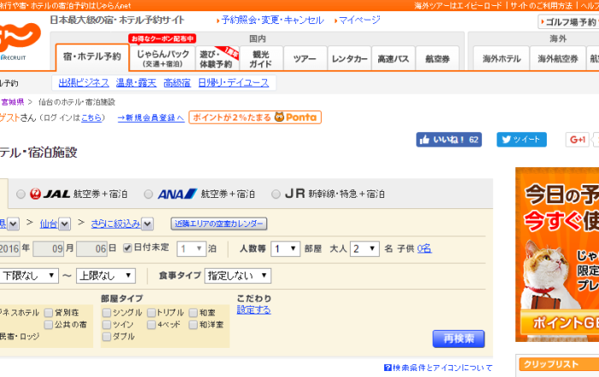This screenshot has width=599, height=377.
Task: Click the login こちら link
Action: pos(92,117)
